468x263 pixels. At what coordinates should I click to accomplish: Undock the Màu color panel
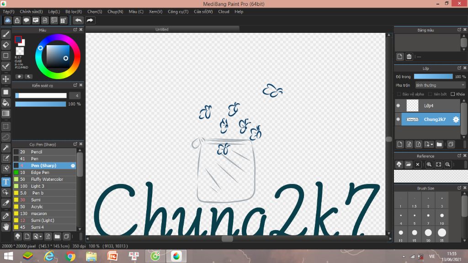tap(75, 30)
